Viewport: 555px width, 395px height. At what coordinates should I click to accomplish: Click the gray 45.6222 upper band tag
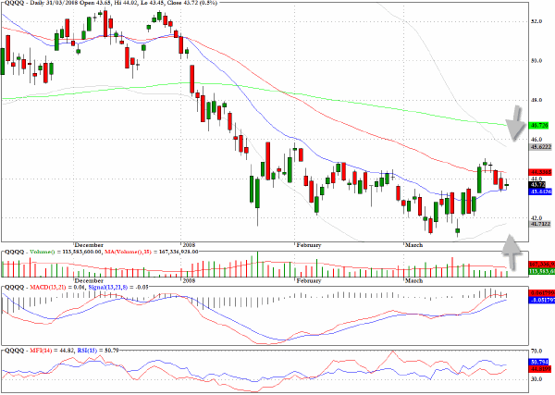pos(540,147)
